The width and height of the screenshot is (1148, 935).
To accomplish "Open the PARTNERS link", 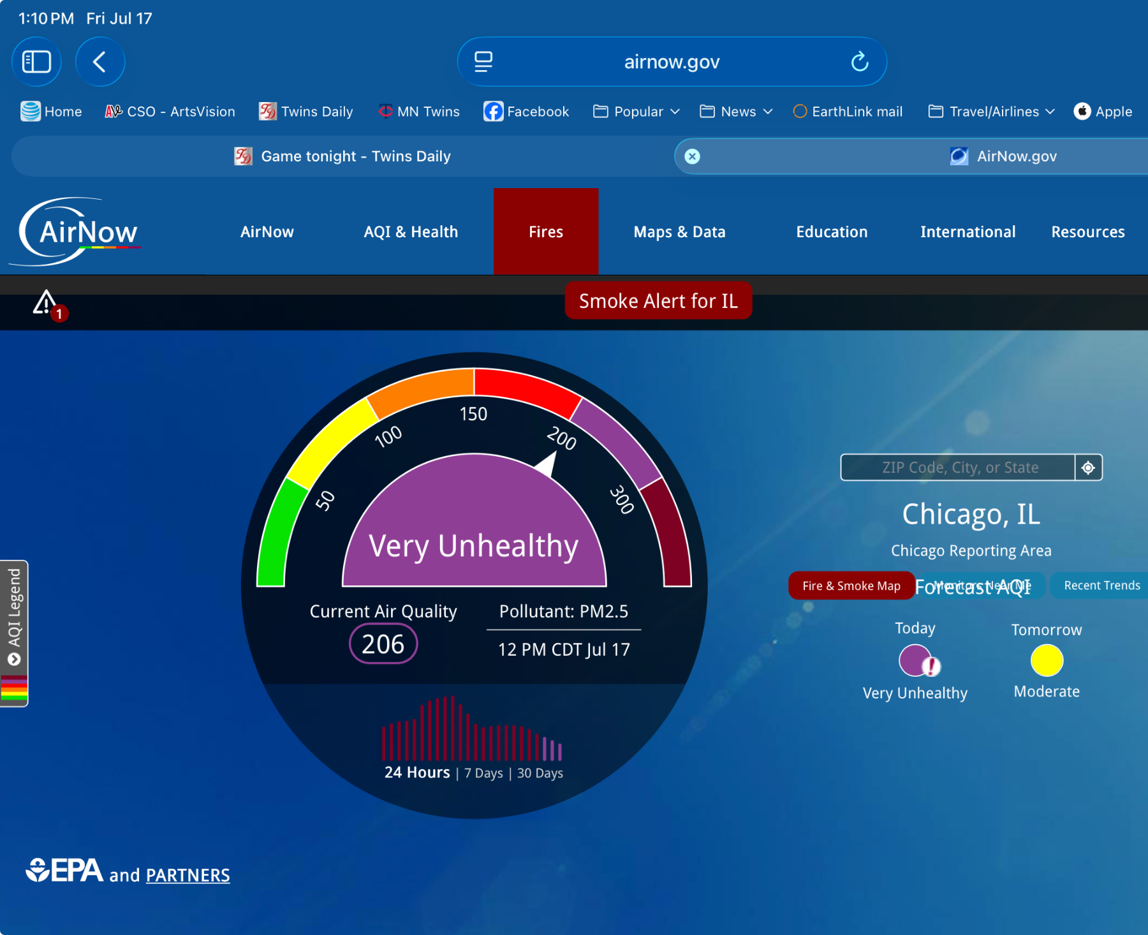I will pyautogui.click(x=188, y=875).
